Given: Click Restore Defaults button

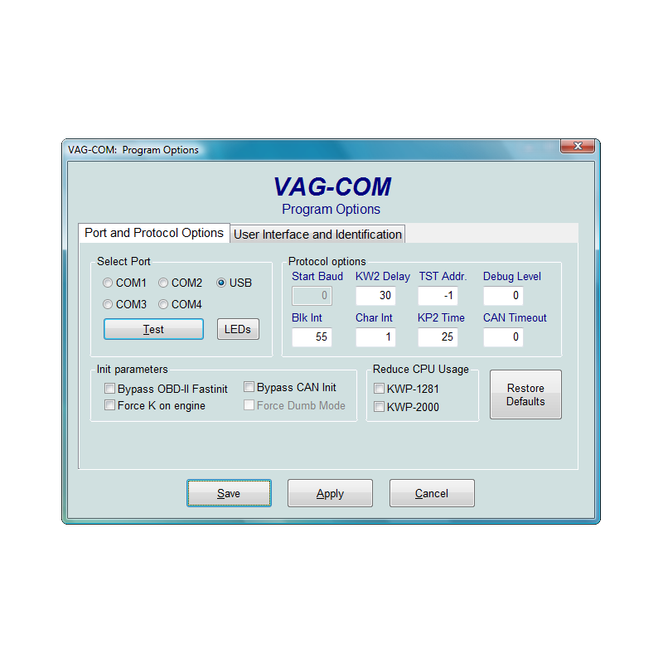Looking at the screenshot, I should click(x=525, y=394).
